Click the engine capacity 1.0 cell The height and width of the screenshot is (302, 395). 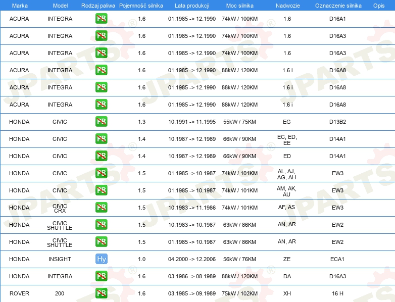142,259
